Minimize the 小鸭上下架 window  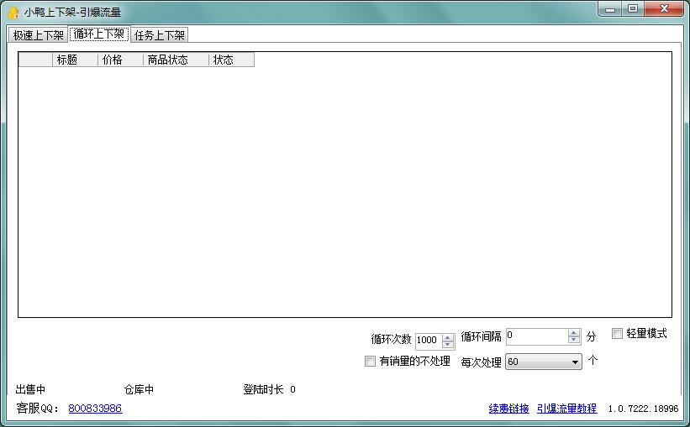coord(610,9)
